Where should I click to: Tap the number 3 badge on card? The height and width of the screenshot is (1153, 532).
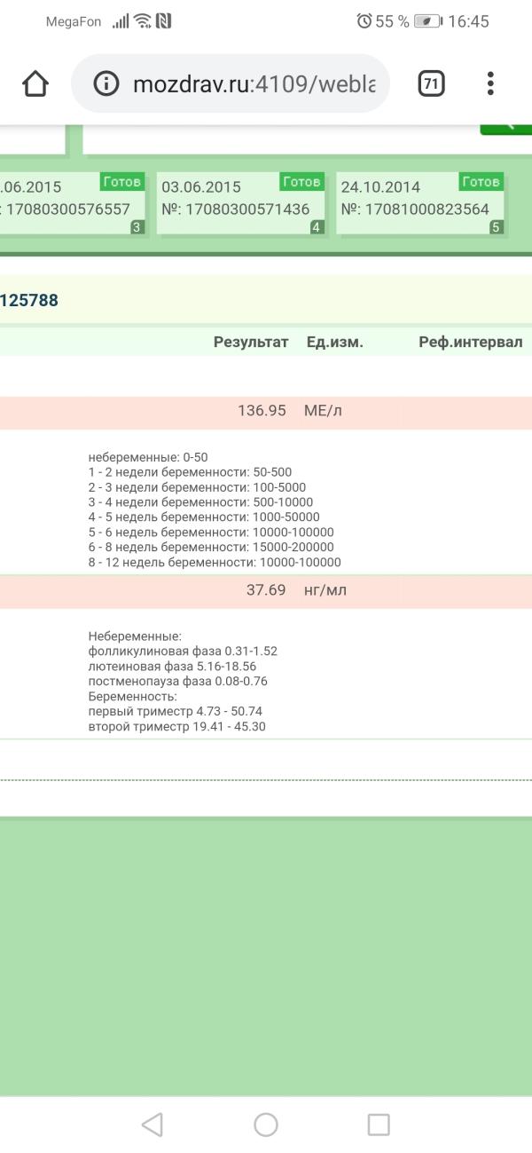click(137, 227)
